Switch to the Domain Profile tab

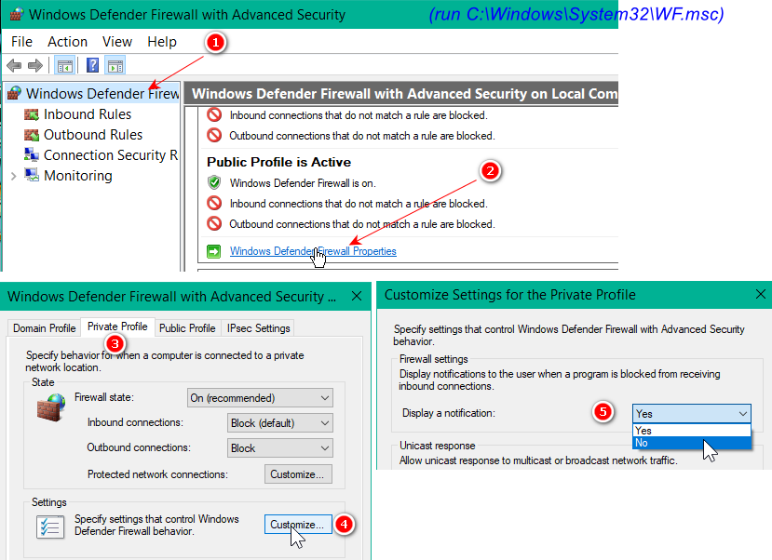coord(45,328)
